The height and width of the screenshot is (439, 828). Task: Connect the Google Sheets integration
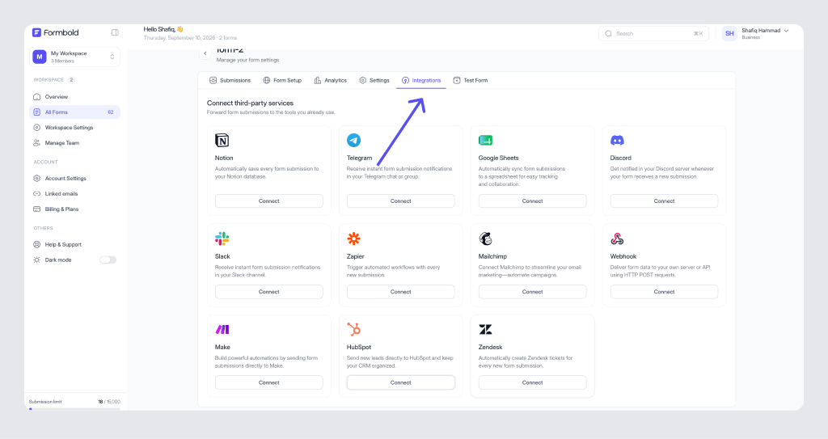[532, 201]
